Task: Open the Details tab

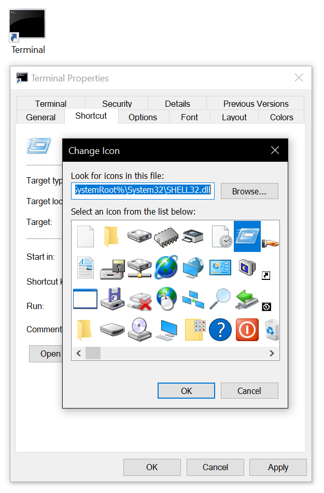Action: tap(177, 104)
